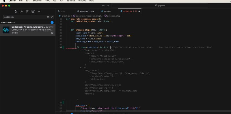Click the 10ms activation time indicator
Viewport: 231px width, 114px height.
(x=50, y=27)
